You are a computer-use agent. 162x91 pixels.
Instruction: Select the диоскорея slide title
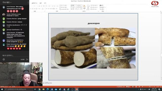click(x=94, y=23)
